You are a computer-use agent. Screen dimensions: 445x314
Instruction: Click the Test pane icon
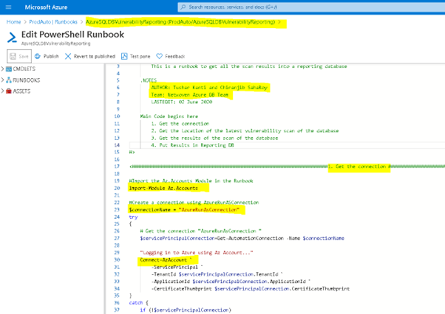click(124, 56)
